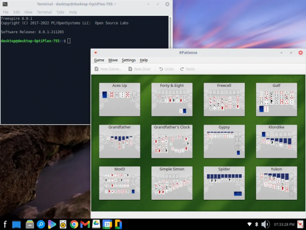Open Terminal window File menu
Viewport: 306px width, 230px height.
coord(6,12)
